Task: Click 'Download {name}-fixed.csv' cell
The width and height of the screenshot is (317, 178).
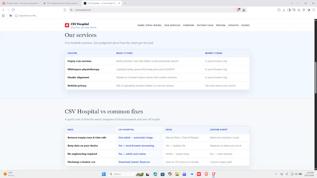Action: click(134, 162)
